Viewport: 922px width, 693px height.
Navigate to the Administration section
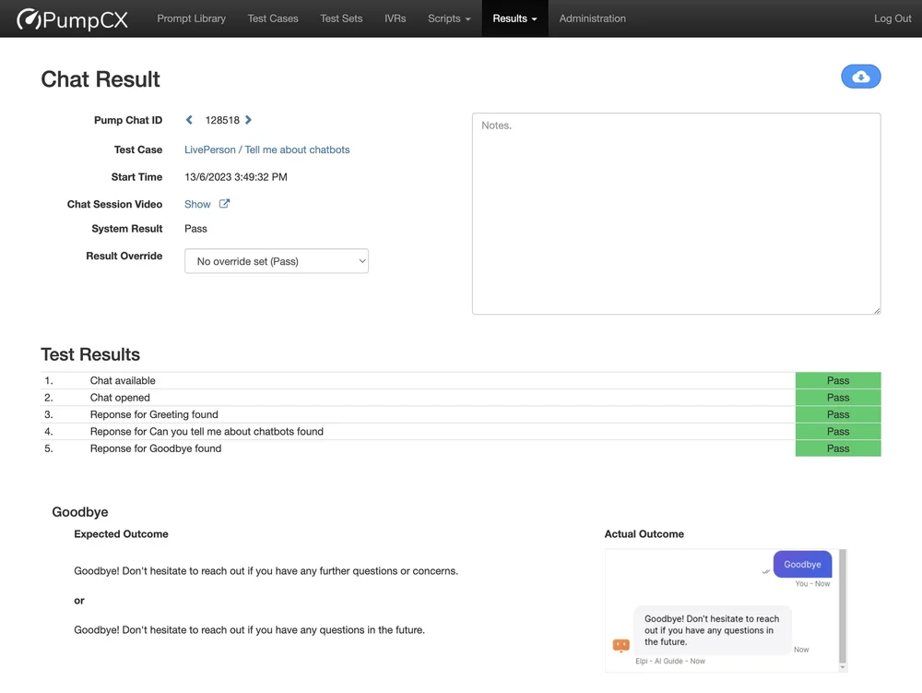click(x=592, y=18)
